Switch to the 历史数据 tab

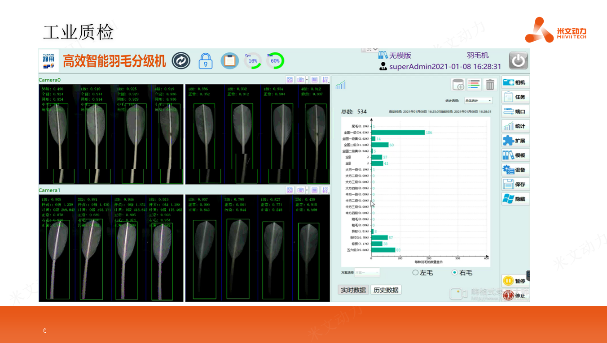tap(386, 290)
